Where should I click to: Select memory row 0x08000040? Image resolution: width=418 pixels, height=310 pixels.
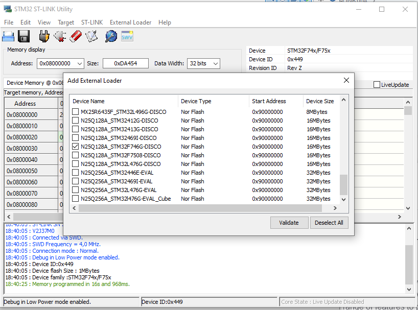pos(32,160)
